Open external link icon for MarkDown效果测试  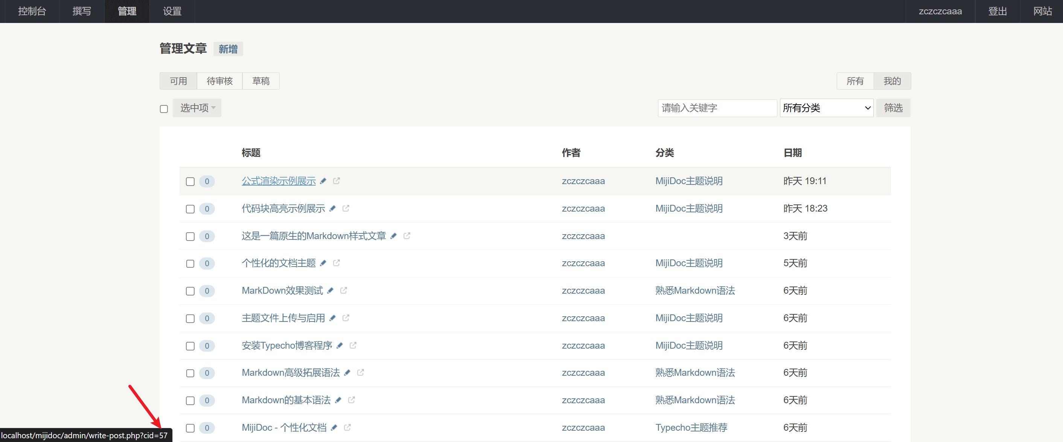343,291
